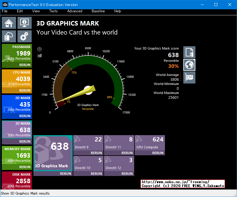Click the World Maximum 25601 value

[173, 98]
